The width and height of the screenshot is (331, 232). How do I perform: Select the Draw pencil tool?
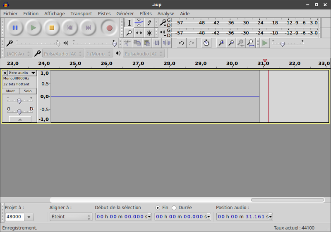[x=149, y=23]
